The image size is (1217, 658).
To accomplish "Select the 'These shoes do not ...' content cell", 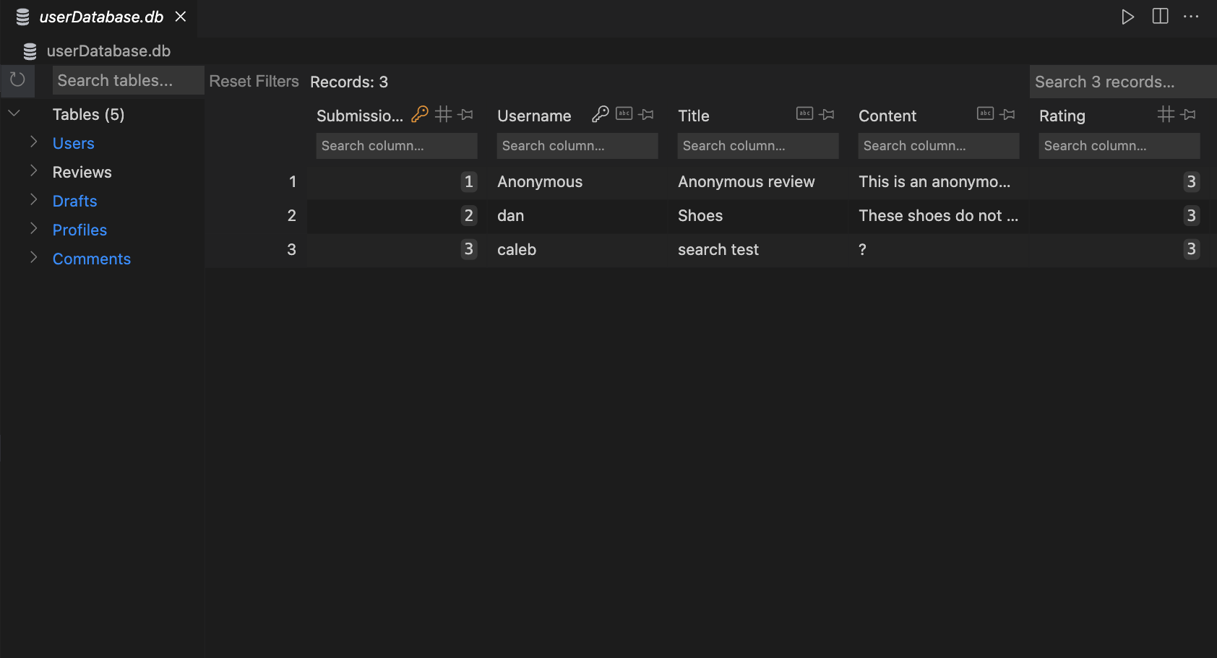I will coord(939,216).
